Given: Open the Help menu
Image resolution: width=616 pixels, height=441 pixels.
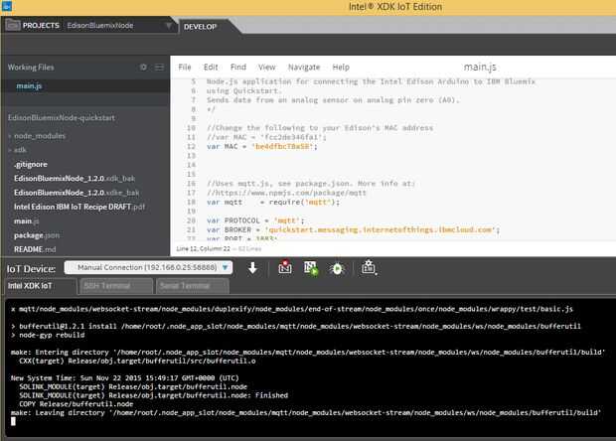Looking at the screenshot, I should [x=341, y=68].
